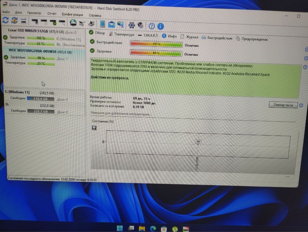Click the Task View taskbar icon
Image resolution: width=308 pixels, height=232 pixels.
[x=131, y=228]
